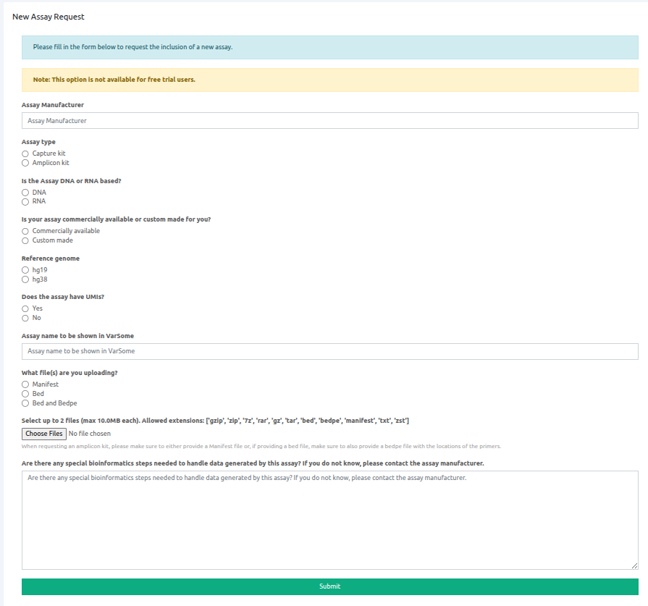
Task: Select the Amplicon kit option
Action: point(25,163)
